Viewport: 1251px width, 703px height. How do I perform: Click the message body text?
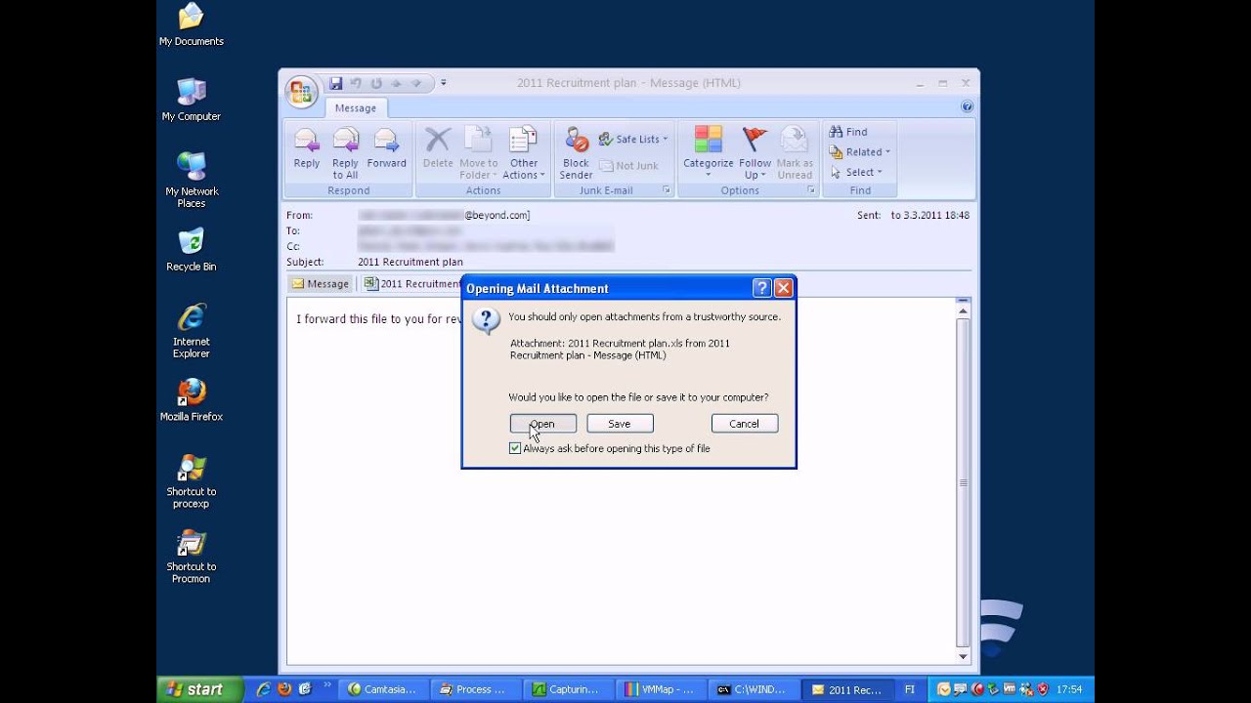pyautogui.click(x=379, y=319)
